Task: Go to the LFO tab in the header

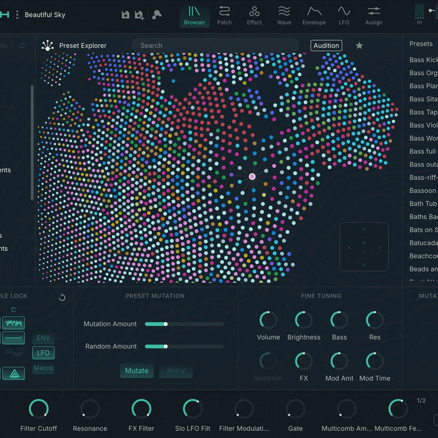Action: (344, 16)
